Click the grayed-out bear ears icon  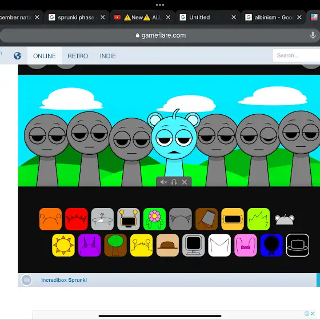(285, 219)
